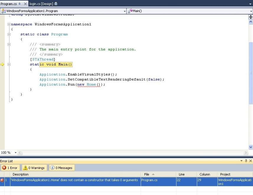The width and height of the screenshot is (253, 195).
Task: Click the red error icon in row 1
Action: point(2,180)
